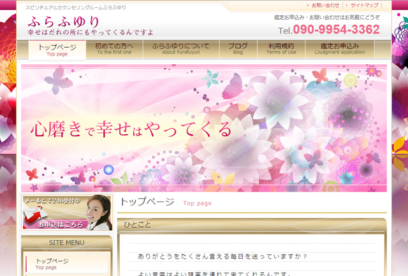The width and height of the screenshot is (408, 276).
Task: Select the トップページ tab in navigation bar
Action: click(57, 50)
